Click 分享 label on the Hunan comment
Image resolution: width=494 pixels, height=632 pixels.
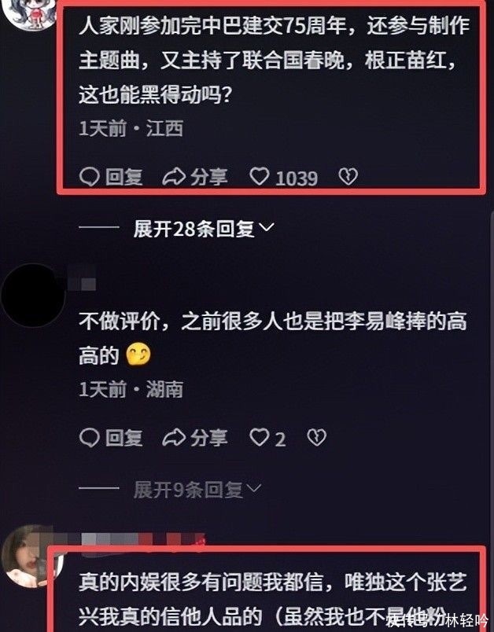[209, 438]
